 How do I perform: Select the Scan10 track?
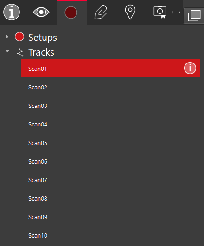[x=111, y=236]
